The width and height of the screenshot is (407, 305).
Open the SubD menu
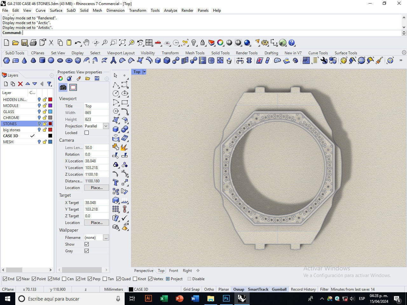tap(71, 10)
